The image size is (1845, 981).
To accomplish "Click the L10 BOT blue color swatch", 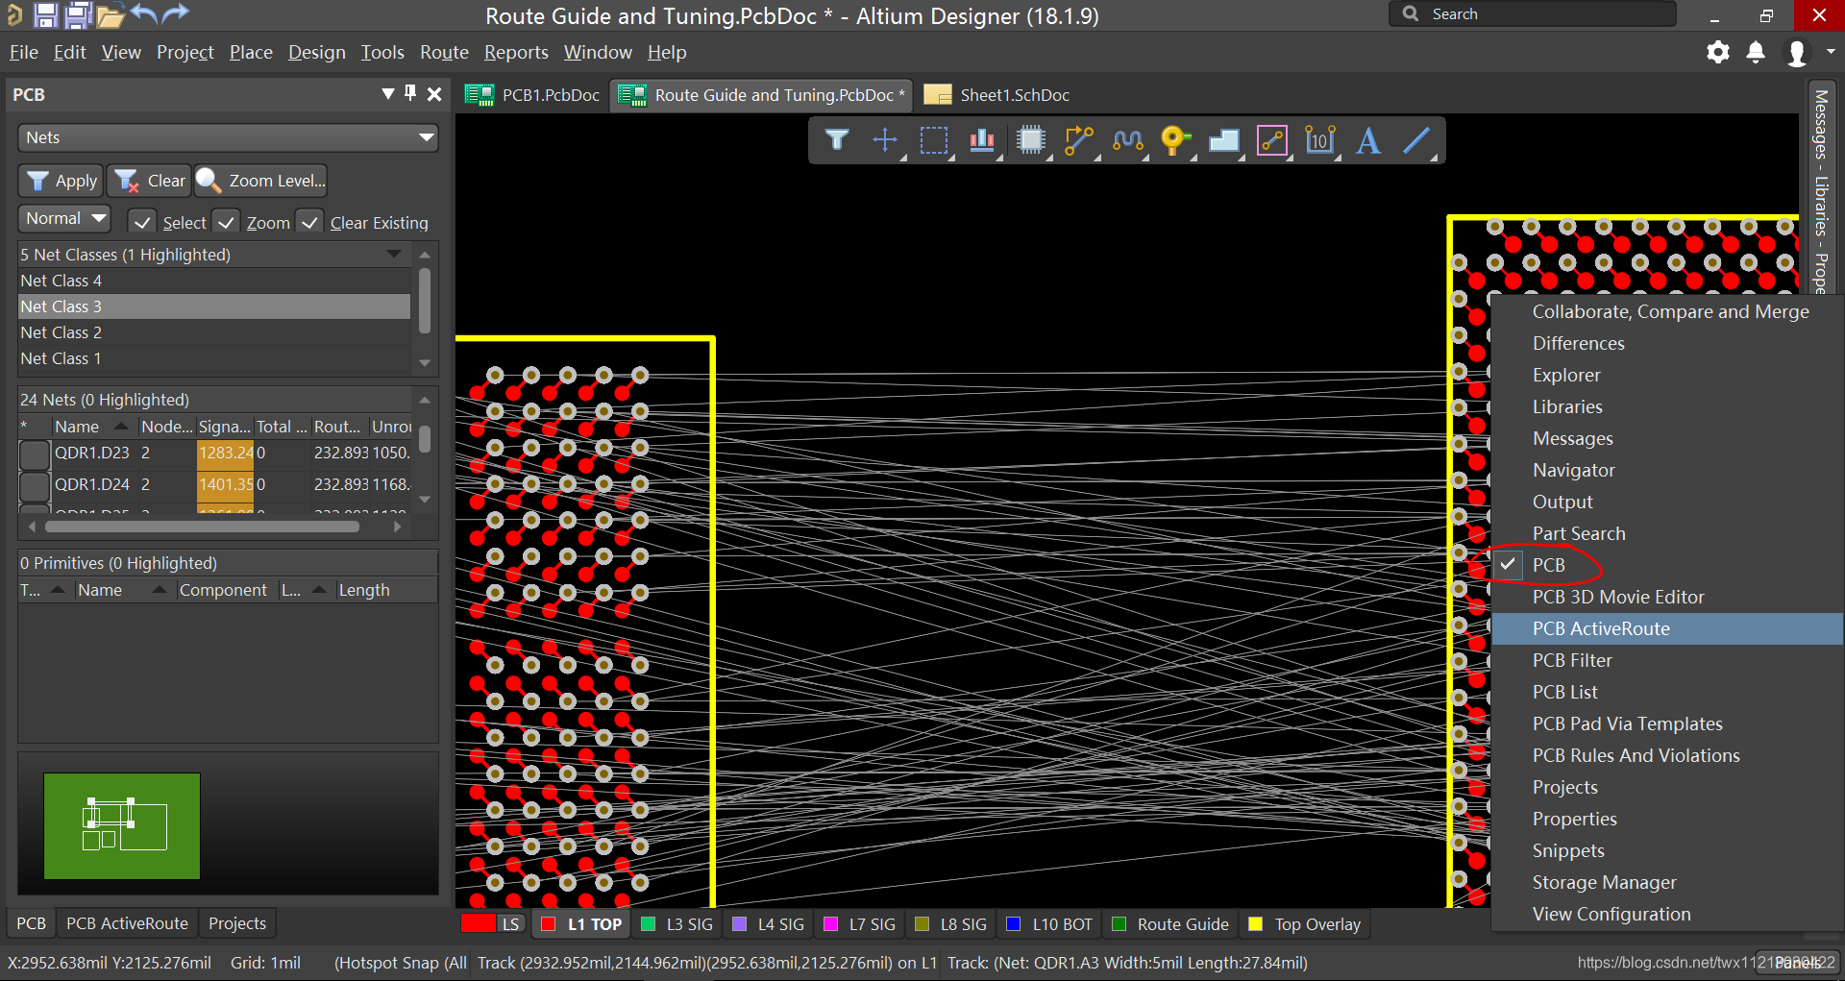I will point(1013,924).
